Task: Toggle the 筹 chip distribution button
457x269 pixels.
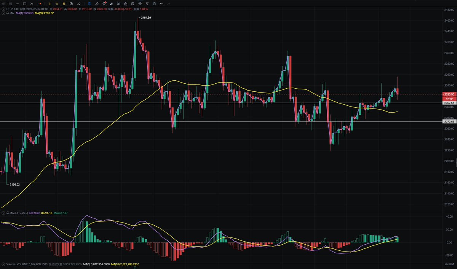Action: [x=64, y=3]
